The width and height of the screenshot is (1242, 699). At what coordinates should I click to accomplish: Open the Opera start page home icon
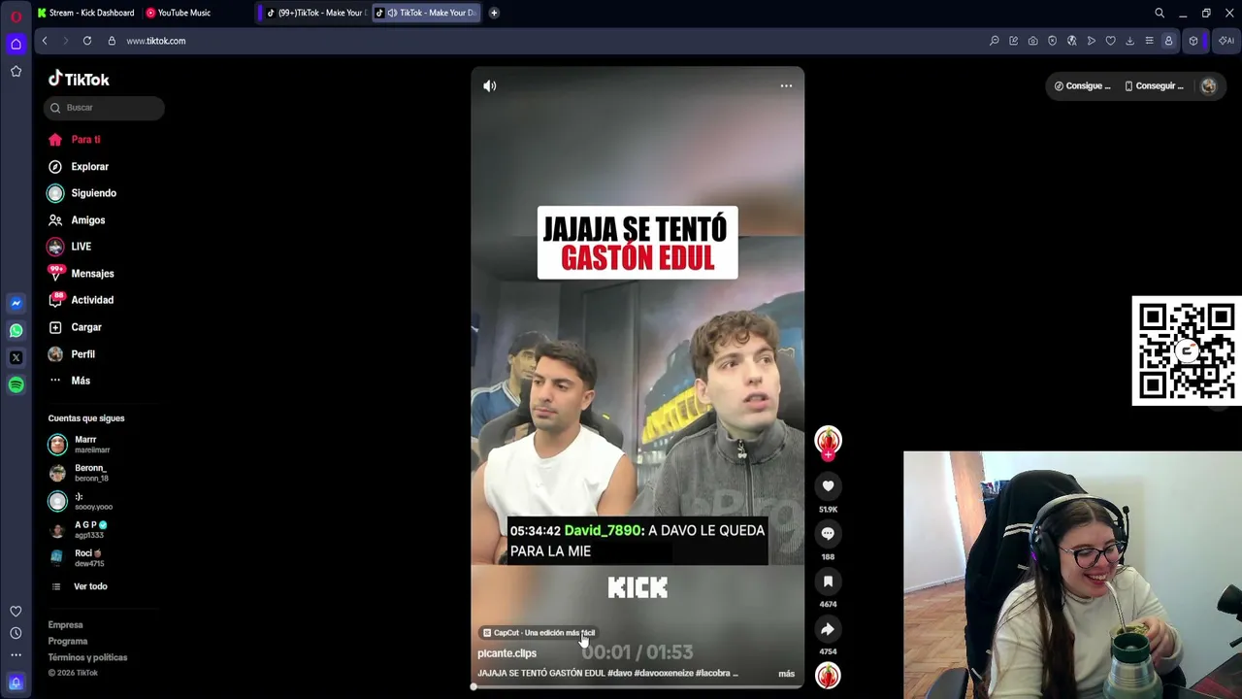click(x=16, y=44)
